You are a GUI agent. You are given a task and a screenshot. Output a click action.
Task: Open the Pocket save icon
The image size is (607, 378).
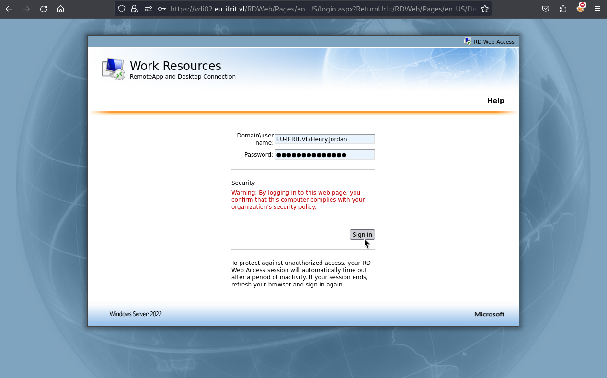click(546, 9)
